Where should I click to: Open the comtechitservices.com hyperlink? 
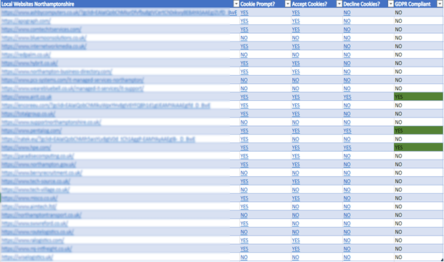[42, 29]
